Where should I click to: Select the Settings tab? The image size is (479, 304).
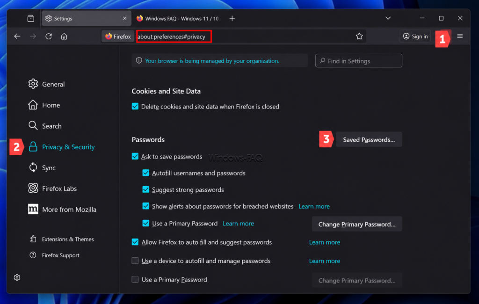87,18
